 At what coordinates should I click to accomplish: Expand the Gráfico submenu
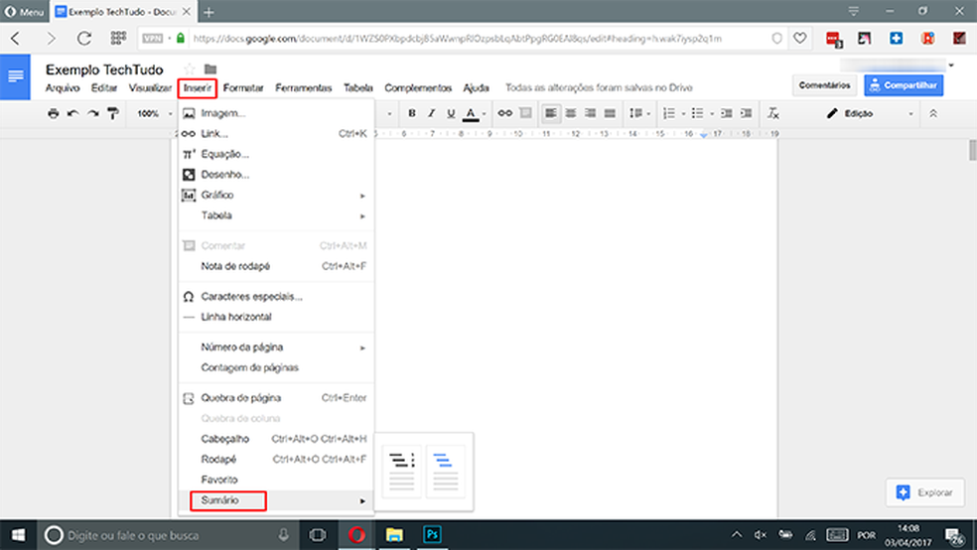tap(276, 195)
